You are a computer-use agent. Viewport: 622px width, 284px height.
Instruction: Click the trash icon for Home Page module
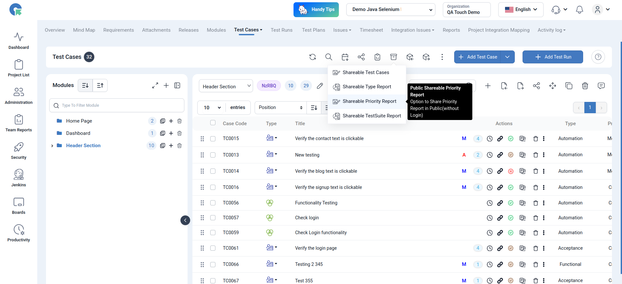pyautogui.click(x=179, y=121)
